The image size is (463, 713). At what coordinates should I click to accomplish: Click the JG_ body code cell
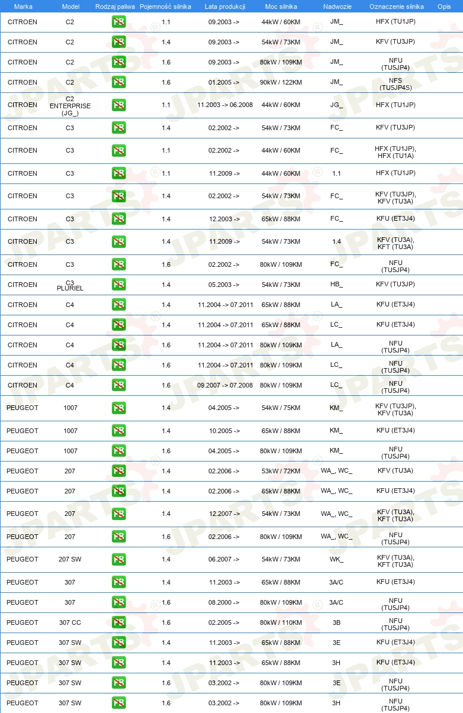coord(336,105)
